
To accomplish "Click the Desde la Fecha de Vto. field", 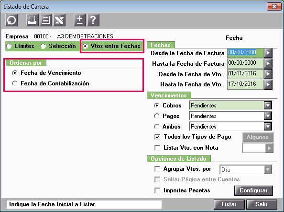I will 245,74.
